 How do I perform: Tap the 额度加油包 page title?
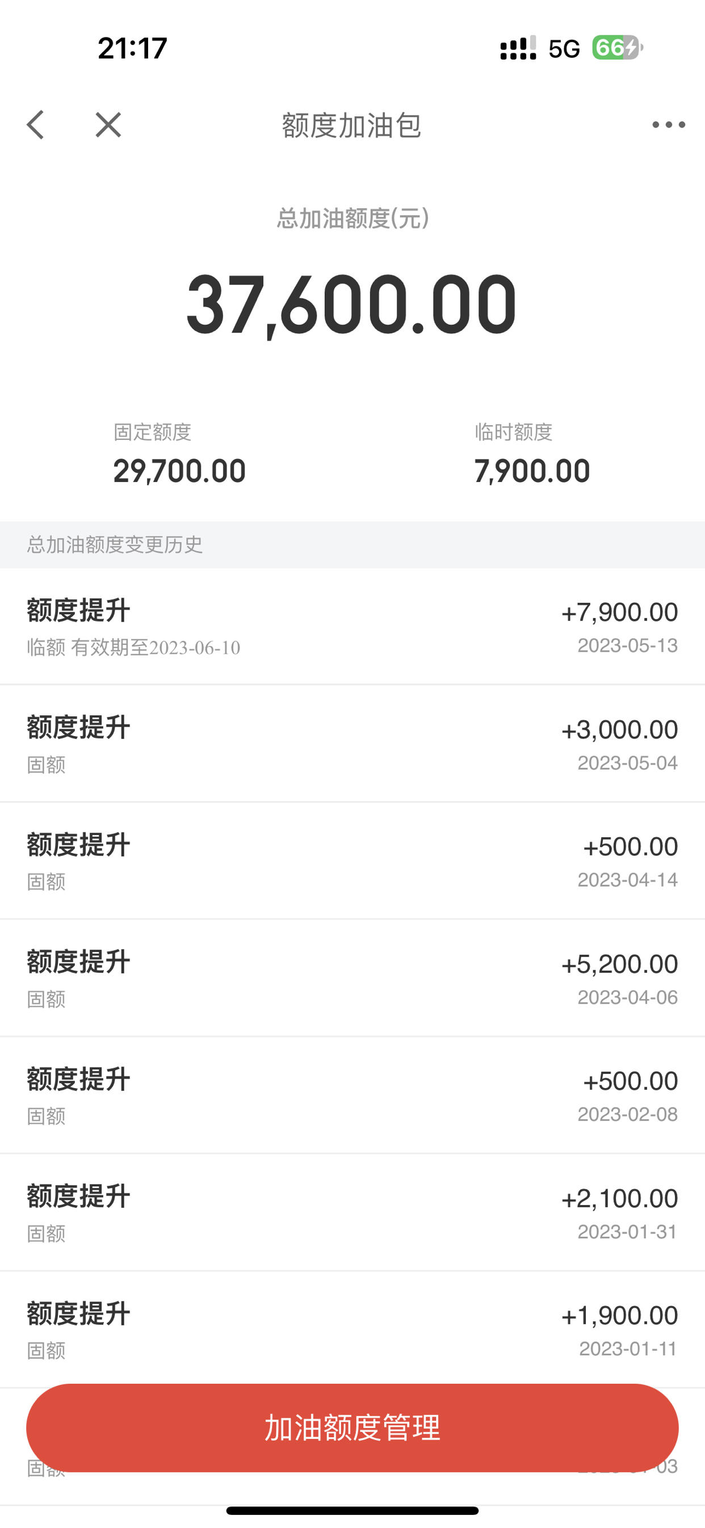(x=351, y=125)
